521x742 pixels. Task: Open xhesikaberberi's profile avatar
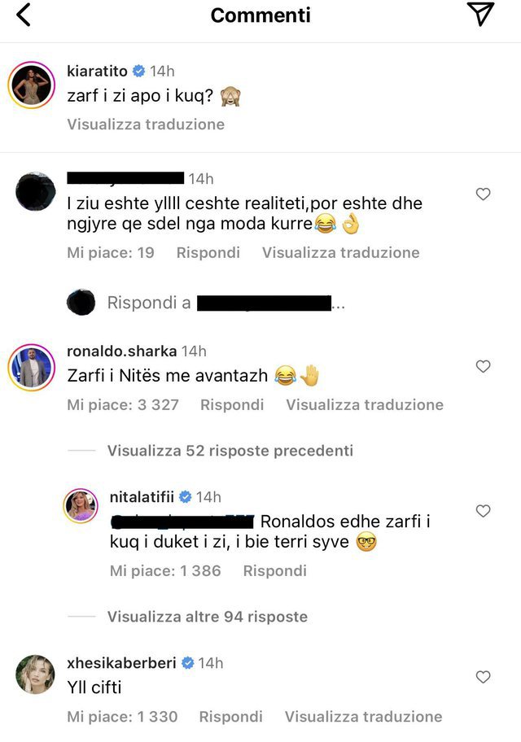coord(35,674)
